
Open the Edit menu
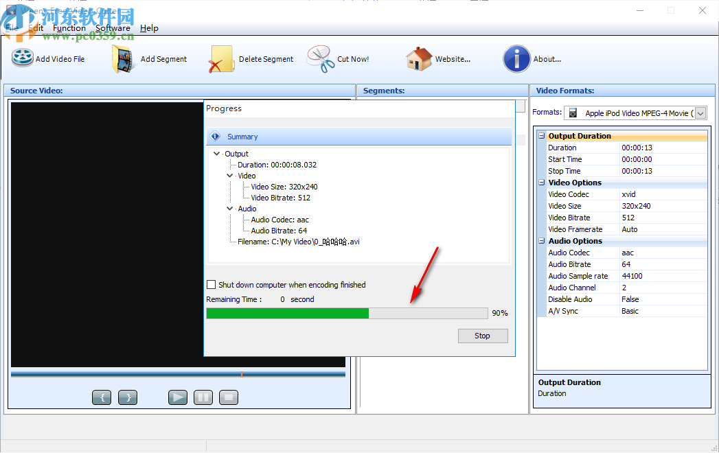pyautogui.click(x=36, y=28)
